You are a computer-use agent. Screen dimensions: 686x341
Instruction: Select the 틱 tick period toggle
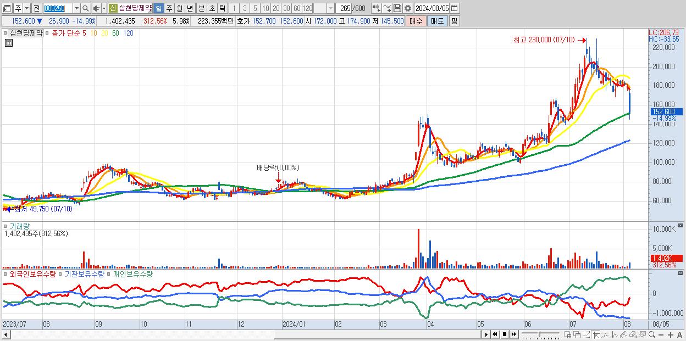pyautogui.click(x=222, y=8)
